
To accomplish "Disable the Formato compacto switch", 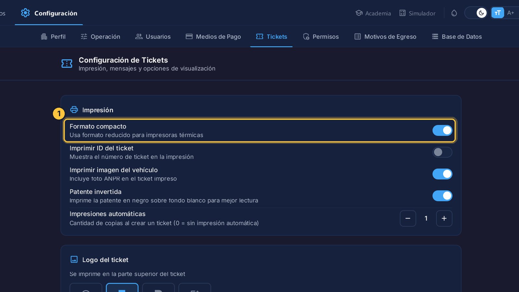I will tap(442, 130).
